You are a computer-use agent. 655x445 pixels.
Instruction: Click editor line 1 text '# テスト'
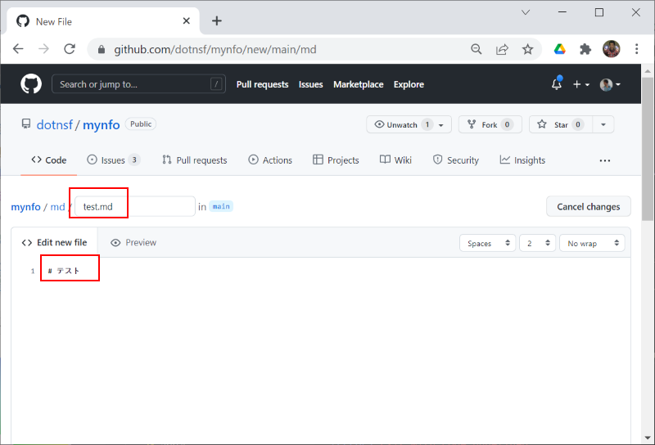click(64, 271)
